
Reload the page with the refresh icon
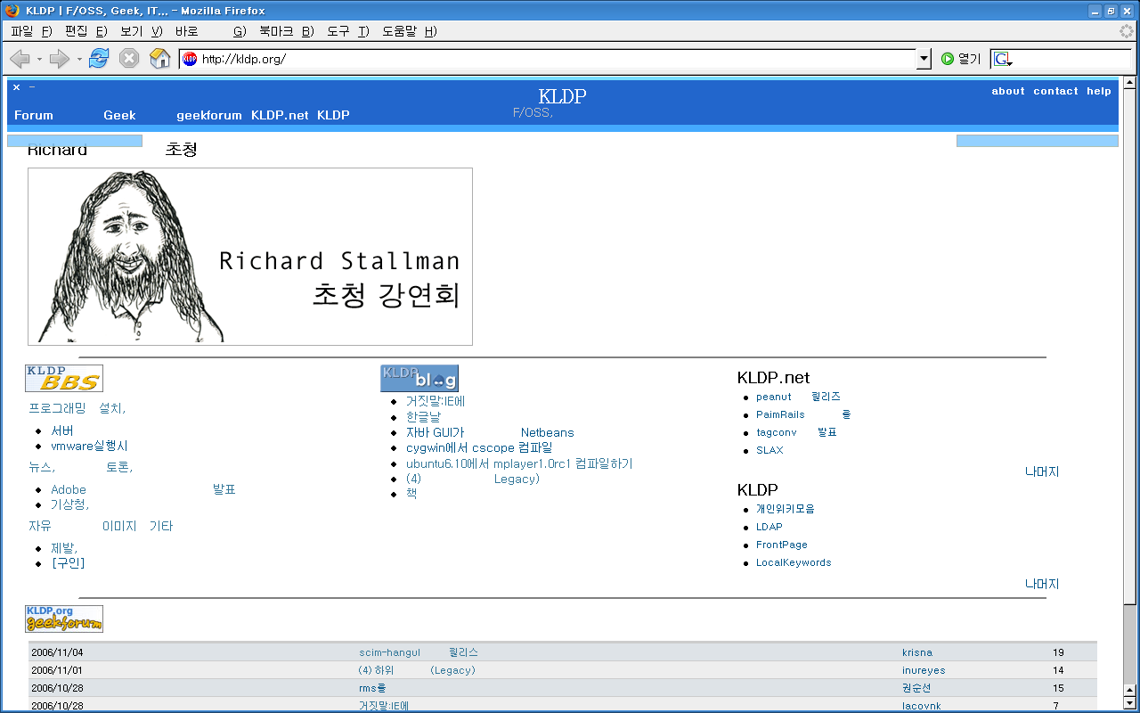99,59
